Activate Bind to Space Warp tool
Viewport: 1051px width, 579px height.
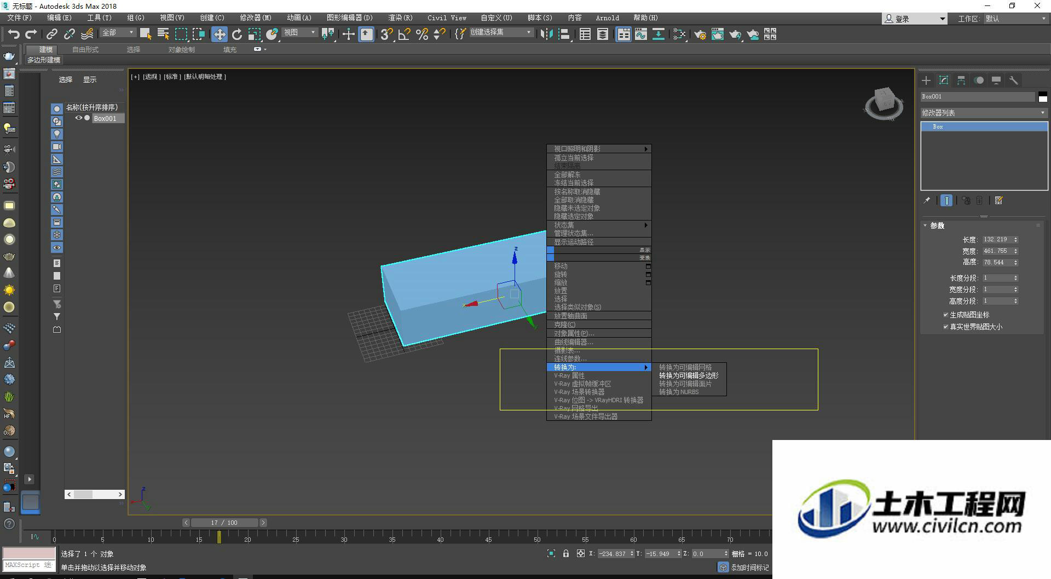tap(87, 34)
